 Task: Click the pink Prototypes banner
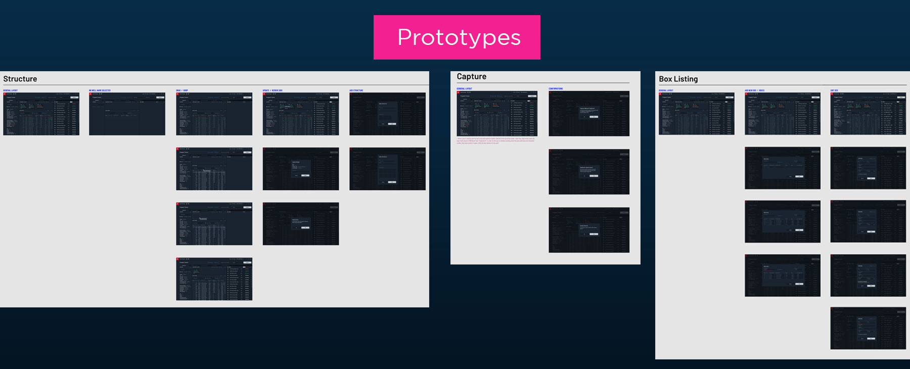point(457,37)
